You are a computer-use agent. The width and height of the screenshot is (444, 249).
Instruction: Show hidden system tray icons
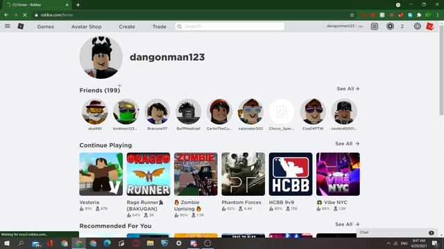point(388,243)
